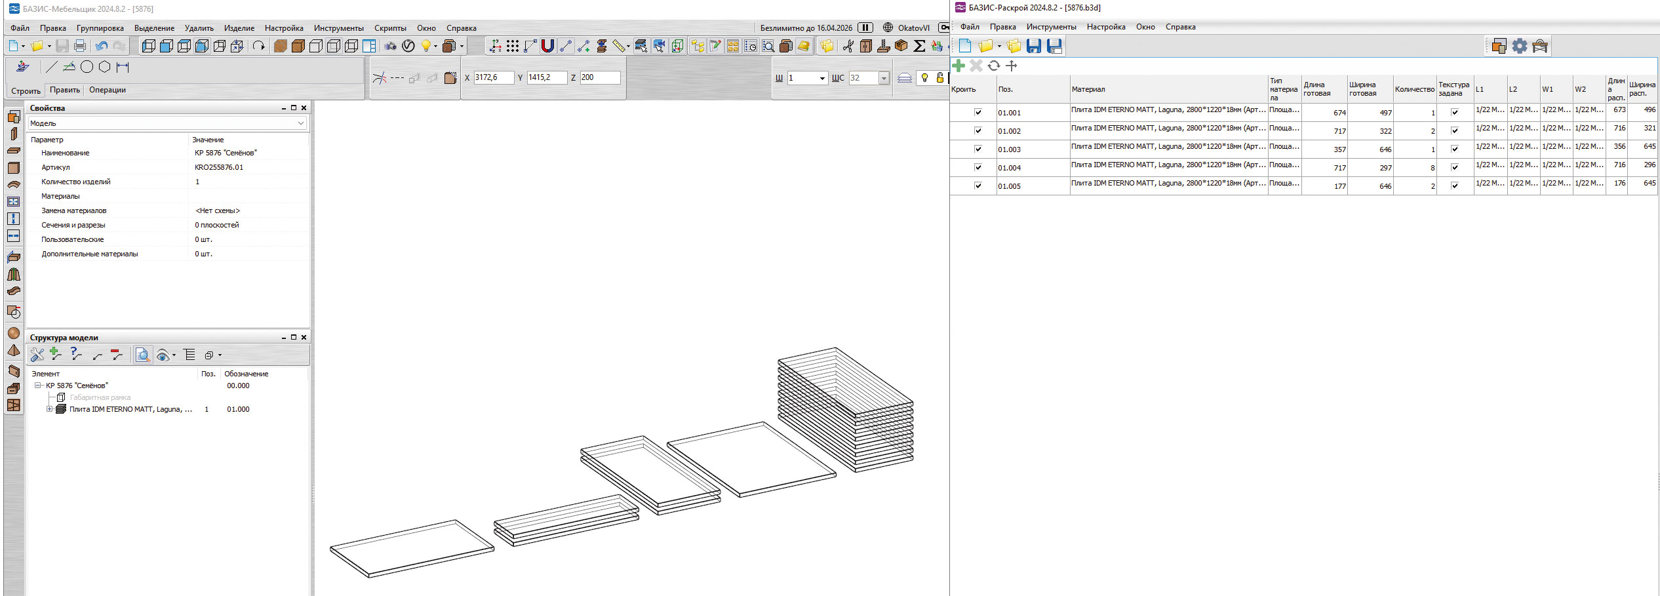Image resolution: width=1660 pixels, height=596 pixels.
Task: Click wrench settings icon in Структура модели
Action: [x=37, y=355]
